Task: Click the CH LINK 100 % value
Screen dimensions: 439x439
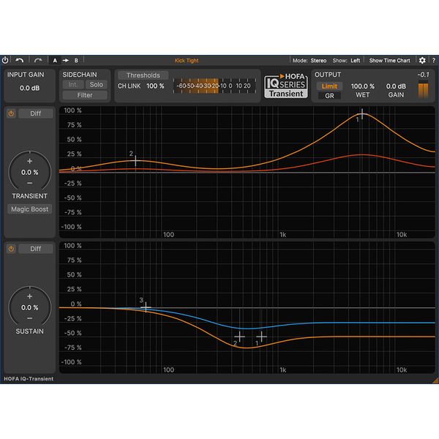Action: point(155,86)
